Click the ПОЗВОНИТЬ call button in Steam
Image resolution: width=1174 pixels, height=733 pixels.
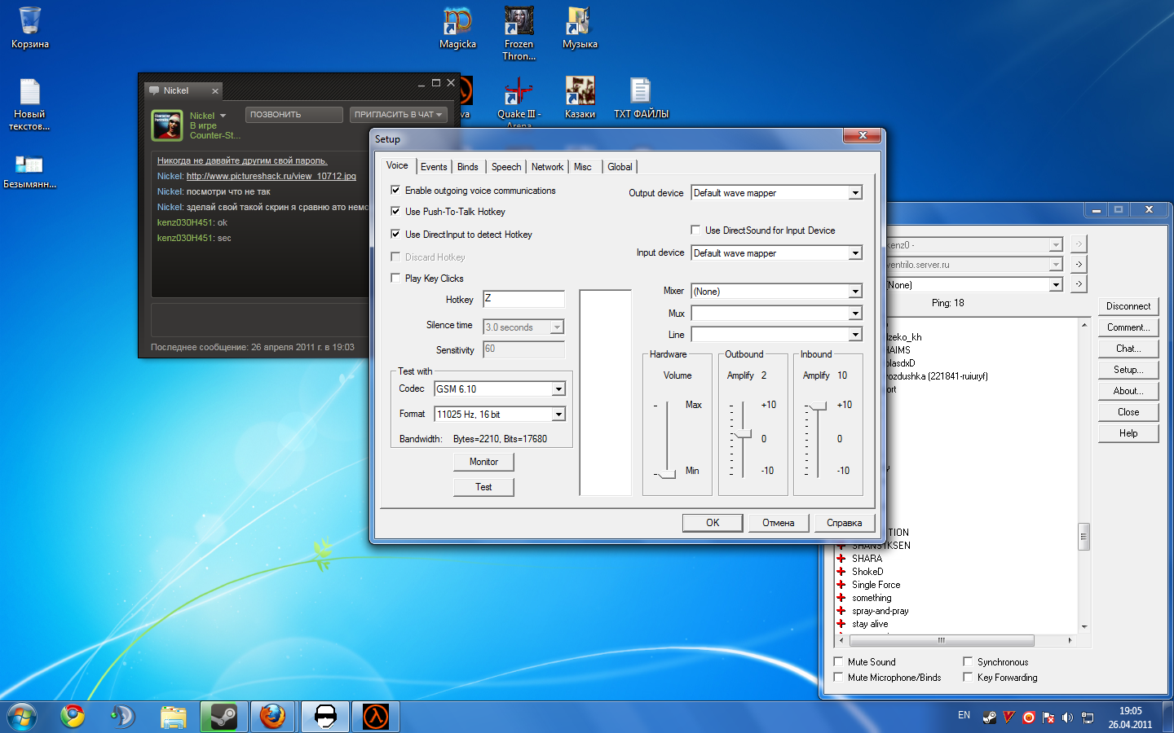293,115
